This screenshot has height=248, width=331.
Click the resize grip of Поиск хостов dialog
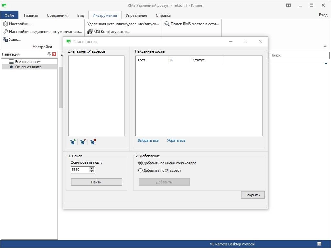(x=266, y=207)
